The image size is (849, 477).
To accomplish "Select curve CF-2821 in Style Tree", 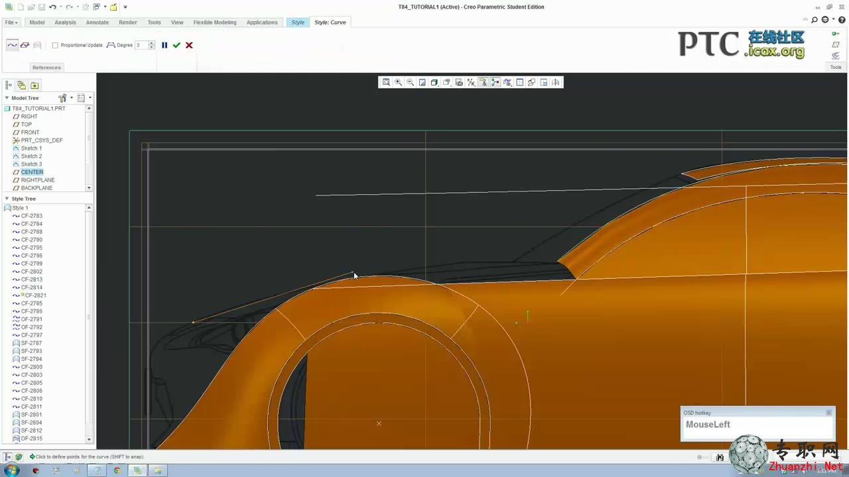I will pos(36,295).
